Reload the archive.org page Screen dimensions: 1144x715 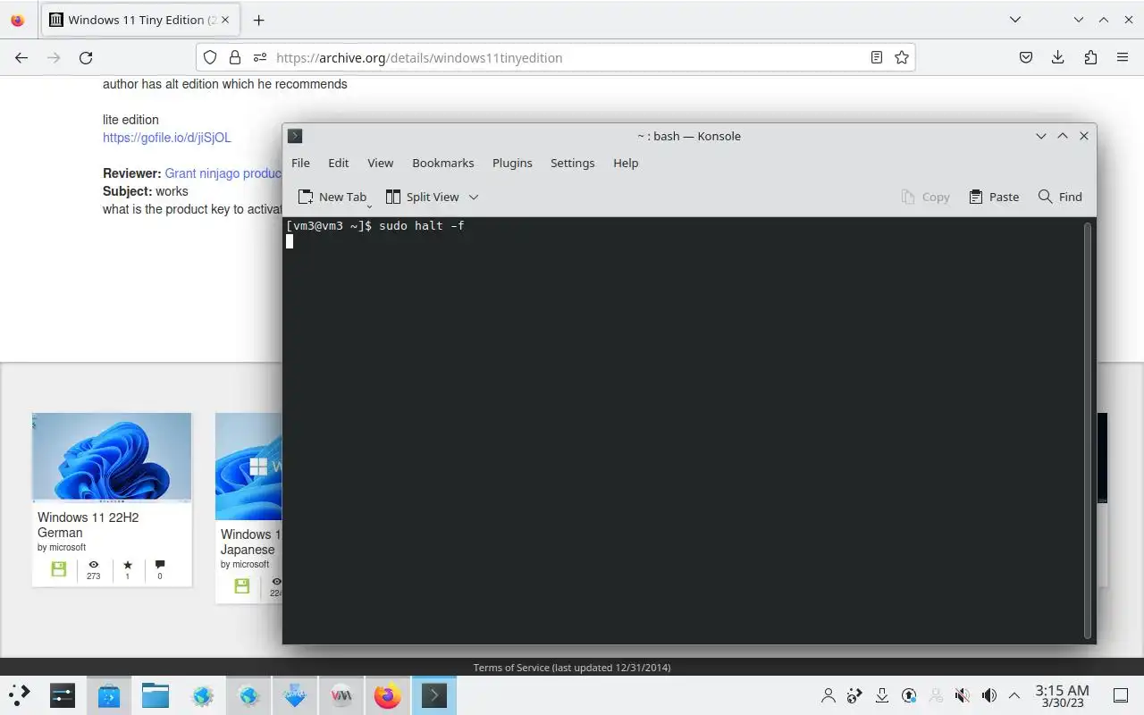(x=86, y=57)
